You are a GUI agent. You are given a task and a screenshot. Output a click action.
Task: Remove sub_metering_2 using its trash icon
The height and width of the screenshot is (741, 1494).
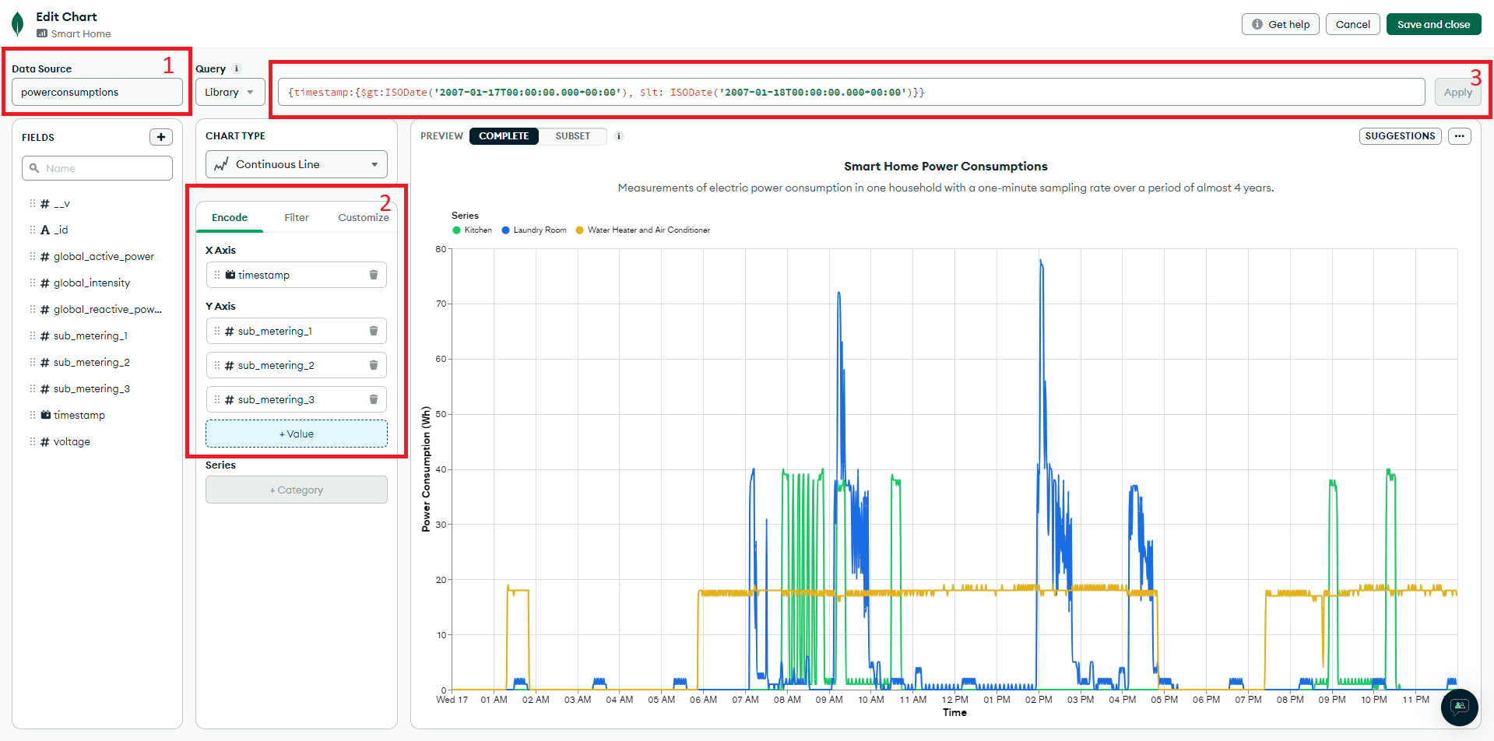374,365
